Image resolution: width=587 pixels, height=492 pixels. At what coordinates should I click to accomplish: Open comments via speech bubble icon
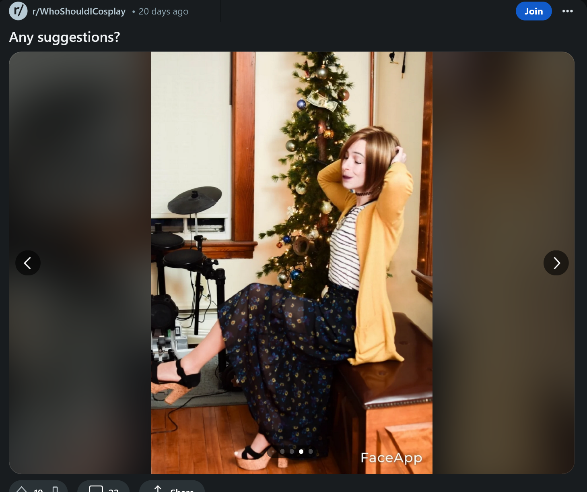pyautogui.click(x=96, y=489)
